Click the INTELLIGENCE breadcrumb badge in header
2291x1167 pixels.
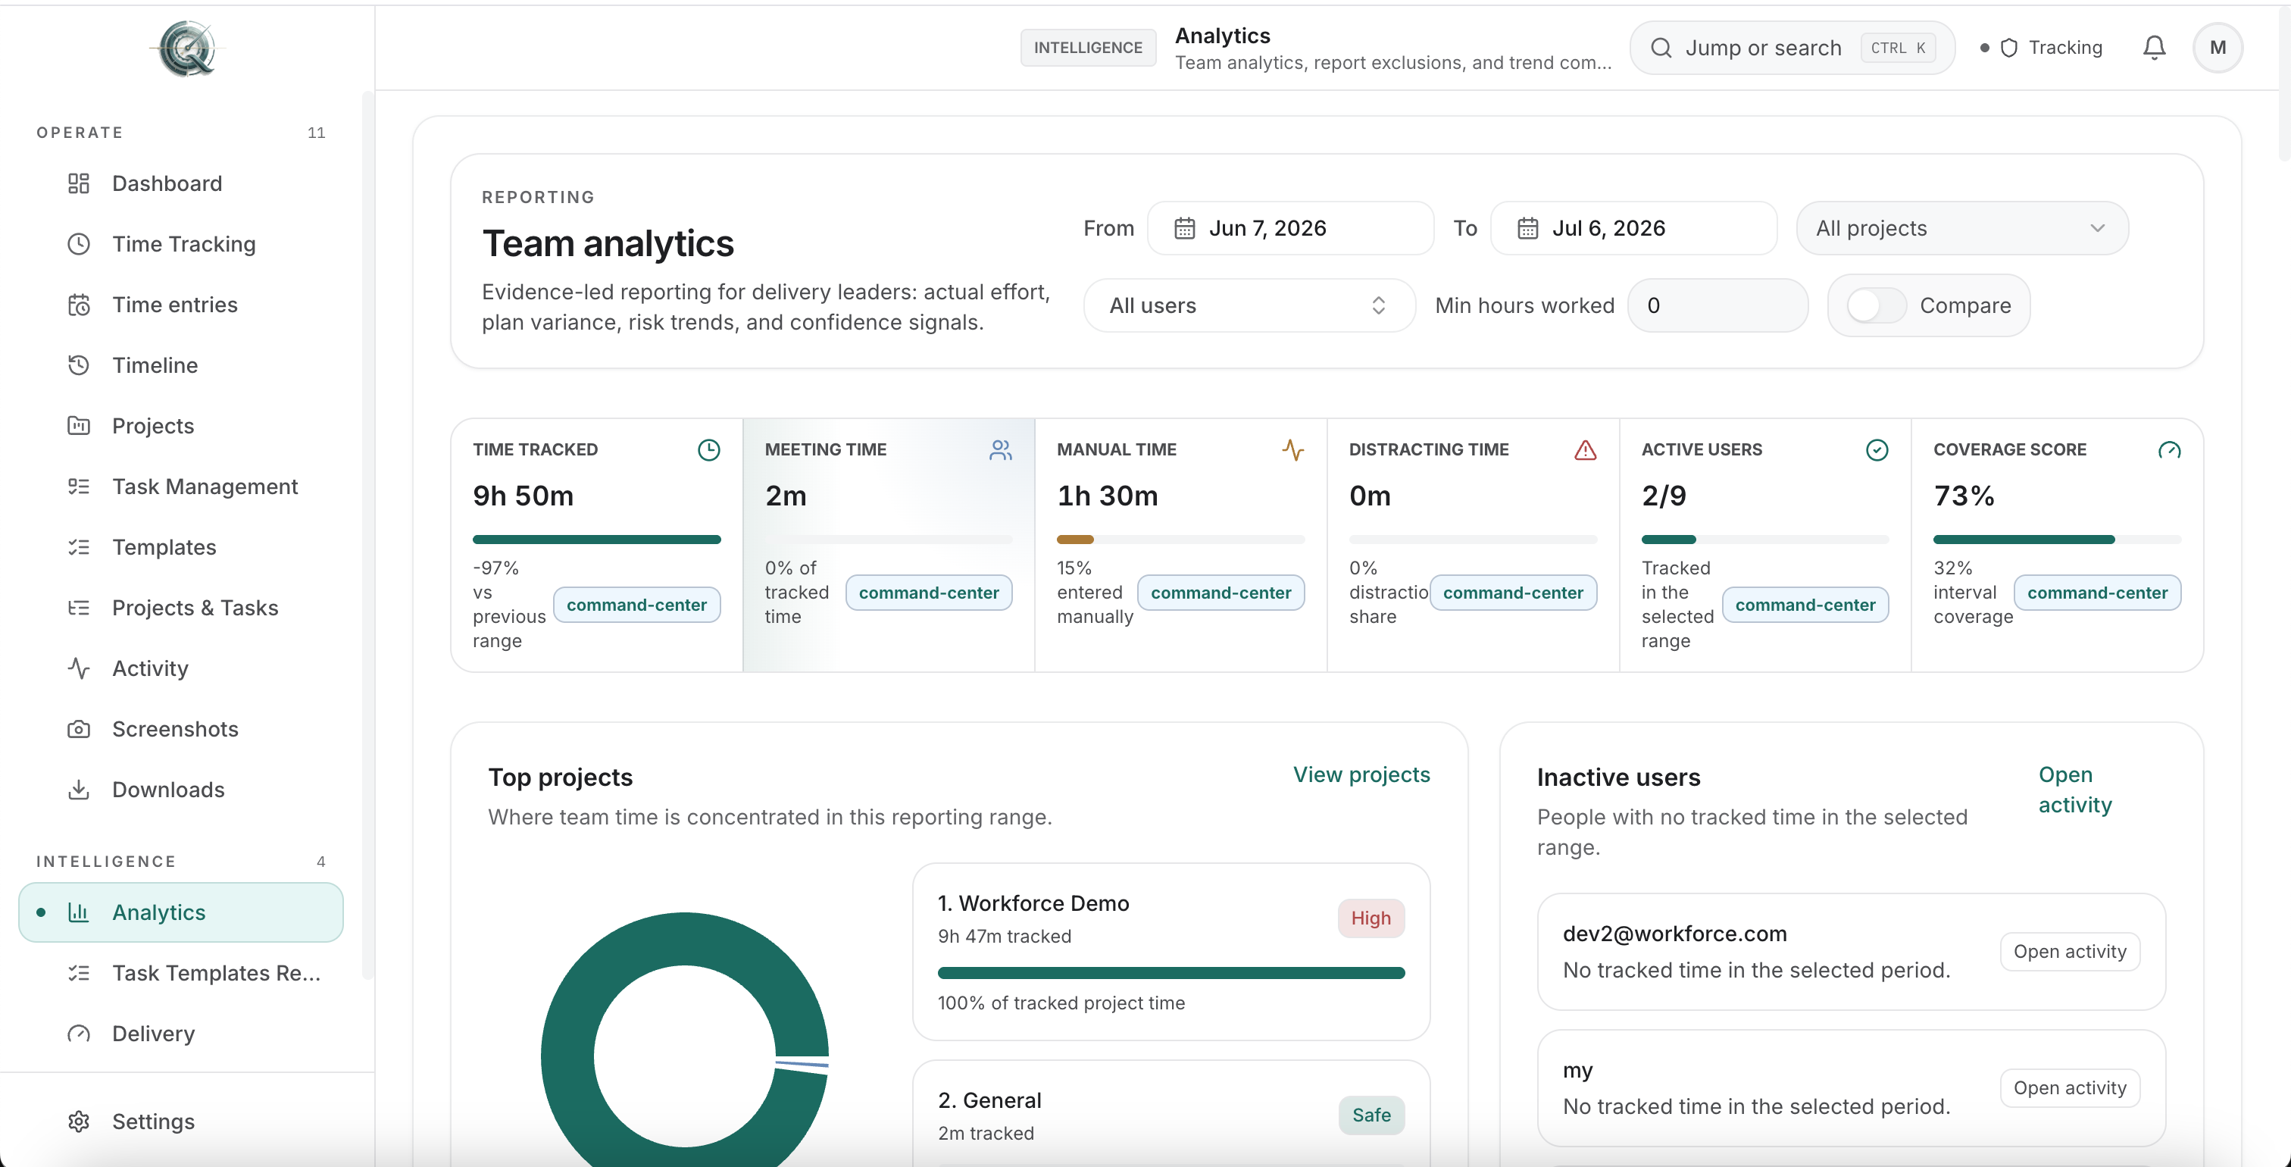click(x=1088, y=48)
